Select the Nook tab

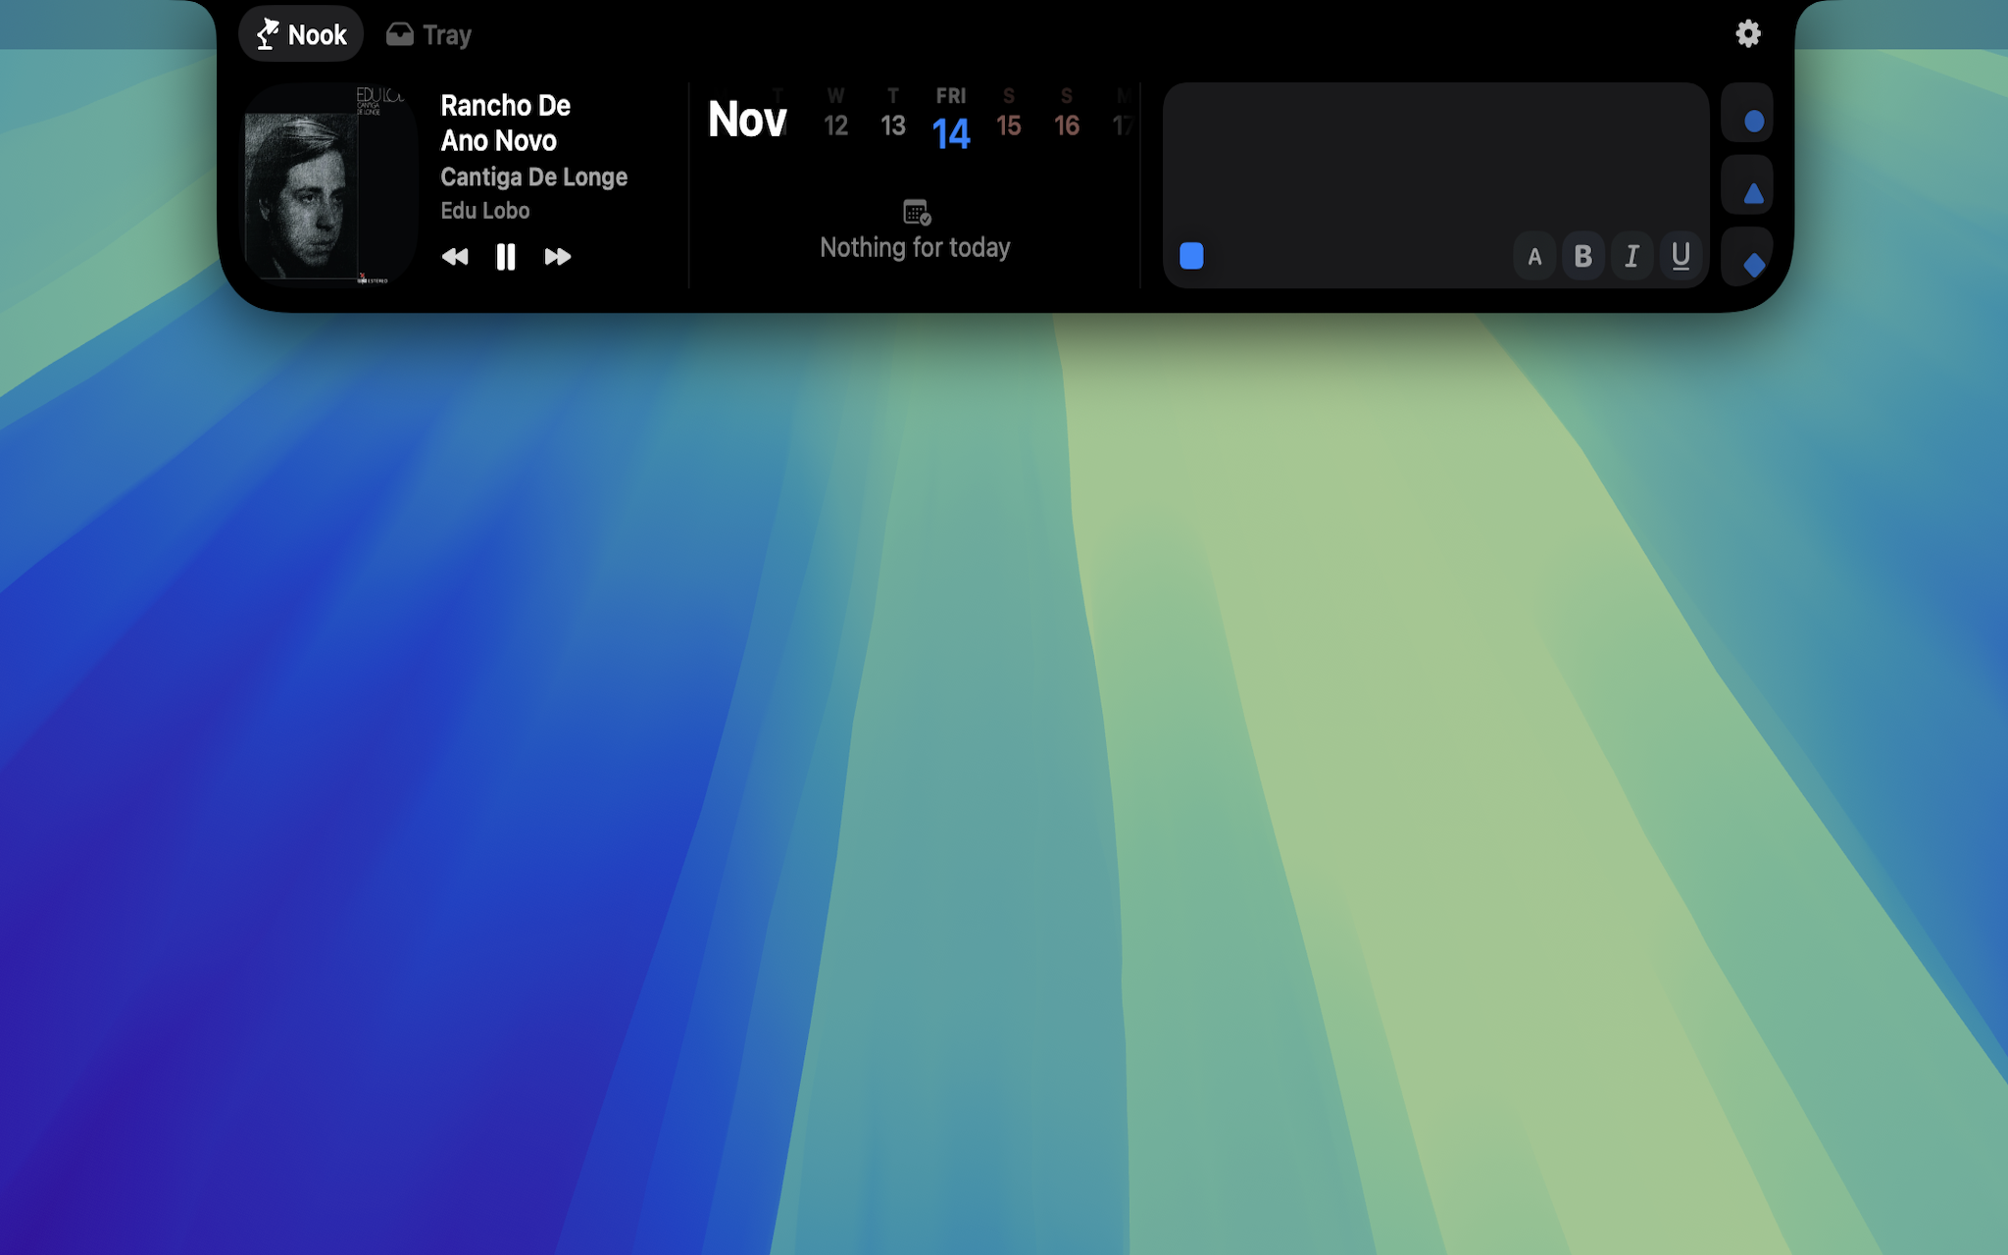pos(301,35)
